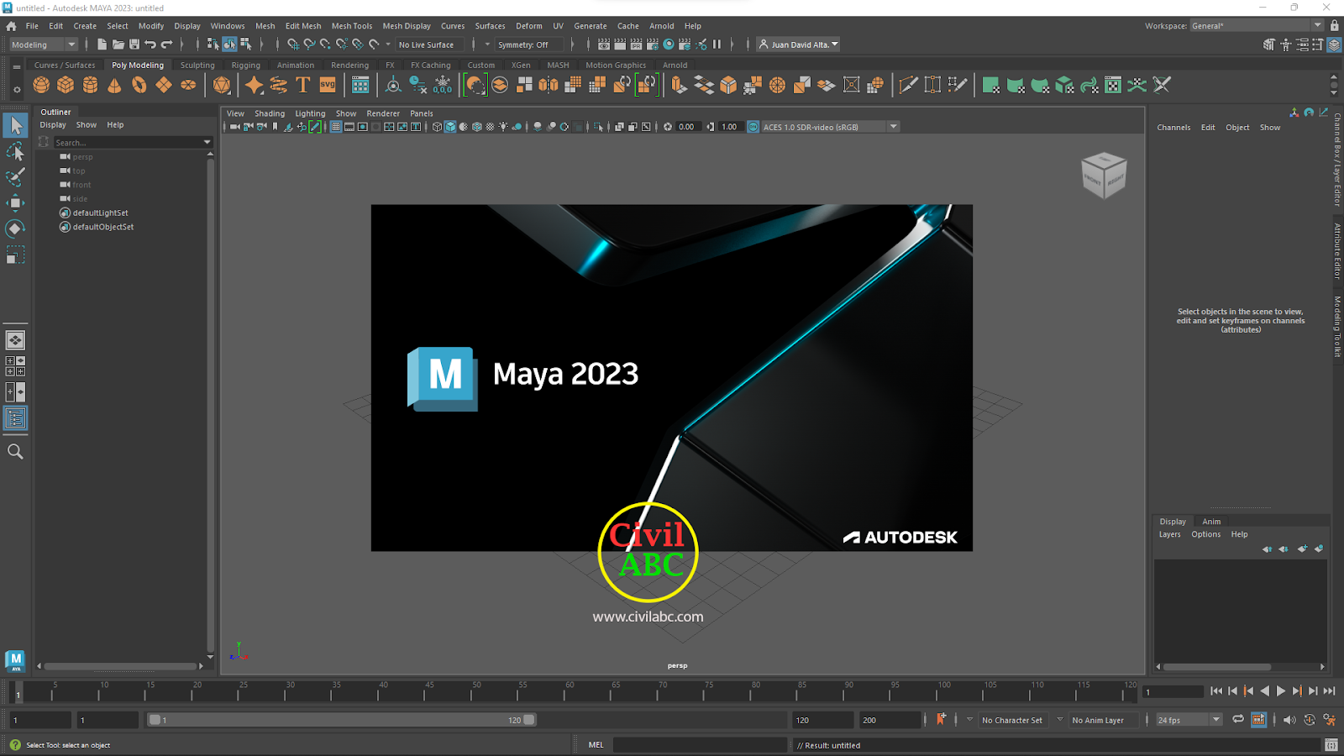1344x756 pixels.
Task: Expand the No Character Set arrow
Action: 969,720
